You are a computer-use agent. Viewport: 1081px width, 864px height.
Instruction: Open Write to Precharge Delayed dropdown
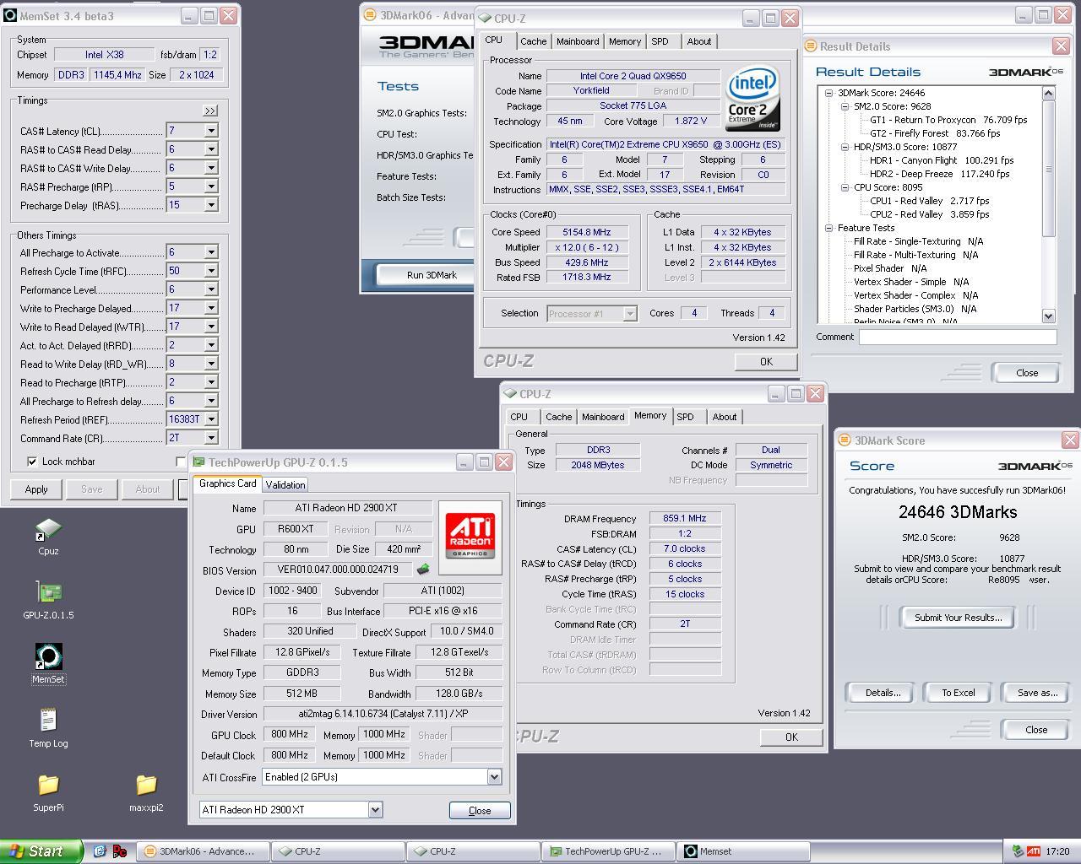click(211, 308)
